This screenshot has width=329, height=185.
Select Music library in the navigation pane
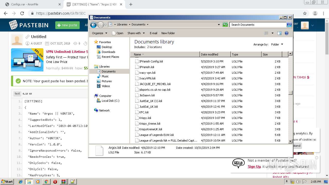105,76
